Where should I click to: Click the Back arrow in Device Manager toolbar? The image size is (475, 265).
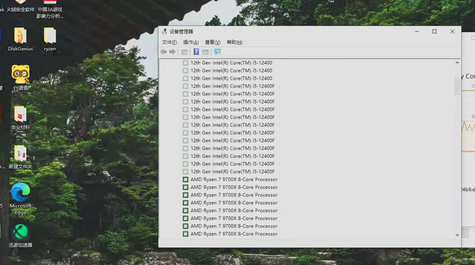[163, 52]
